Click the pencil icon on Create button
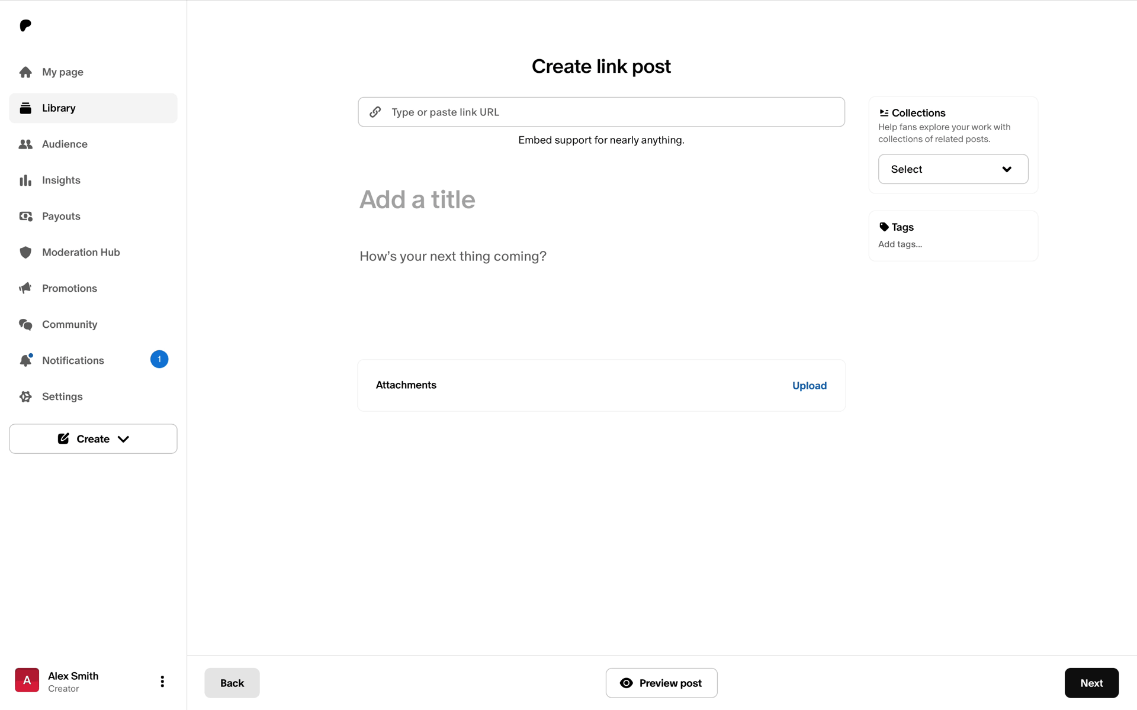 click(x=63, y=439)
